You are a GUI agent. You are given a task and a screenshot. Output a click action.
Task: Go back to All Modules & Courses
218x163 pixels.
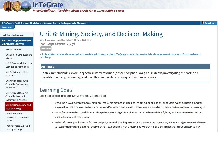[x=14, y=35]
